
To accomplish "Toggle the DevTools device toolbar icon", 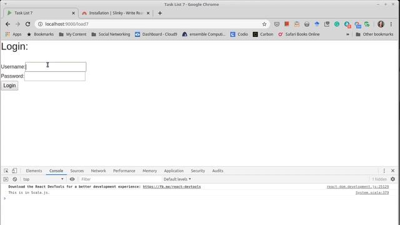I will [x=14, y=171].
